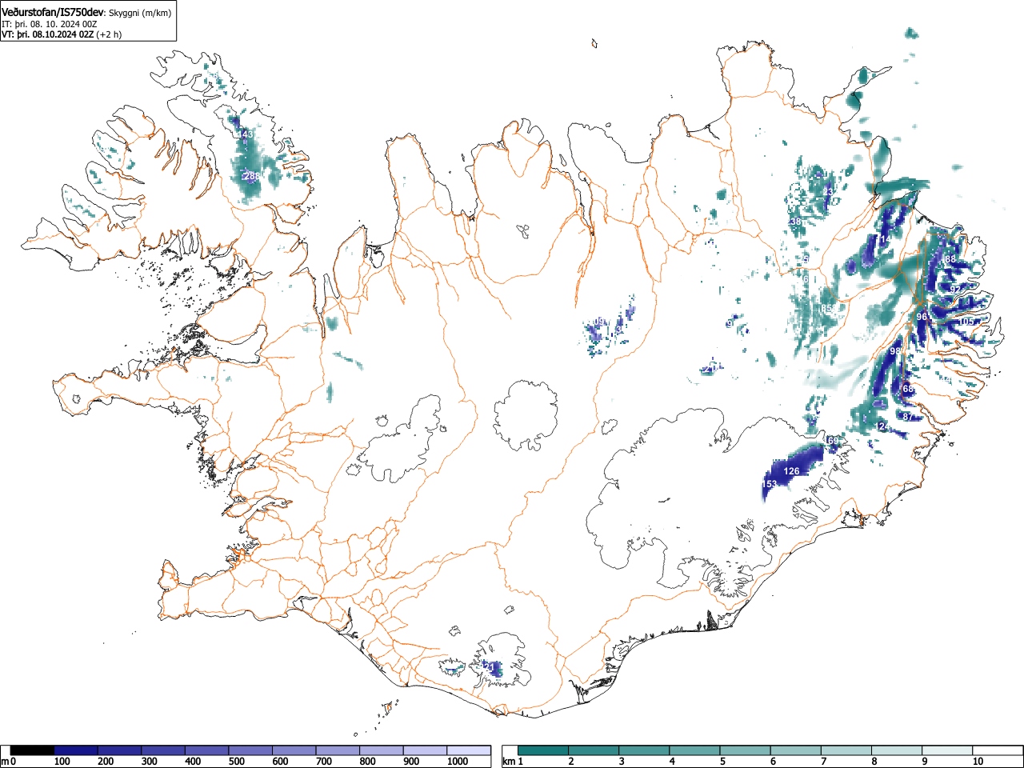Click the '88' visibility value on the map
Viewport: 1024px width, 768px height.
click(950, 260)
